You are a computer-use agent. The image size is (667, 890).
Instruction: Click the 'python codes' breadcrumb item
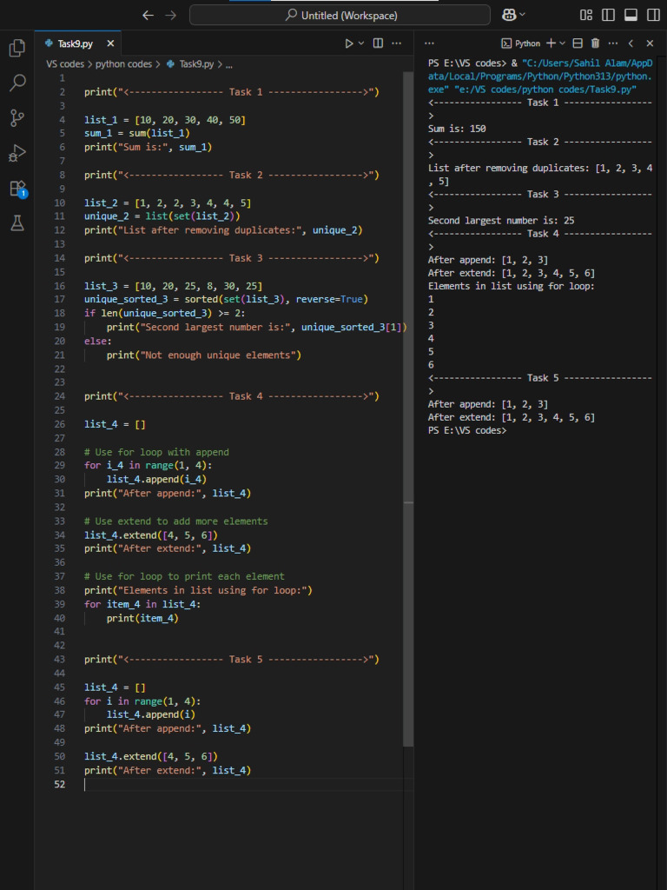(x=122, y=64)
